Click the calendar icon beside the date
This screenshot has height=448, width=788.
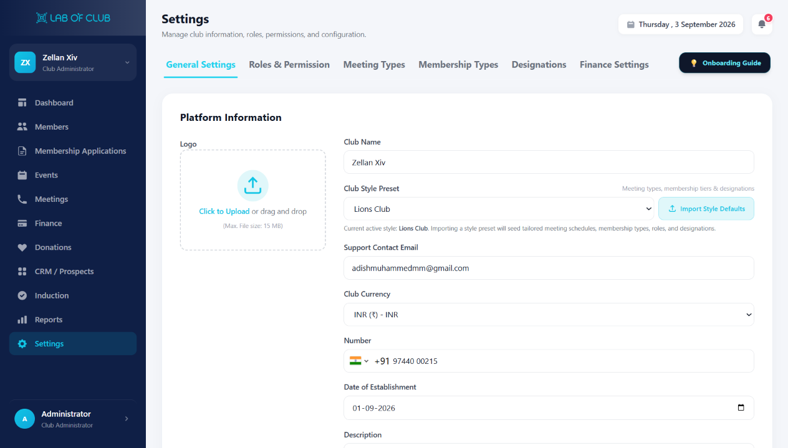630,24
